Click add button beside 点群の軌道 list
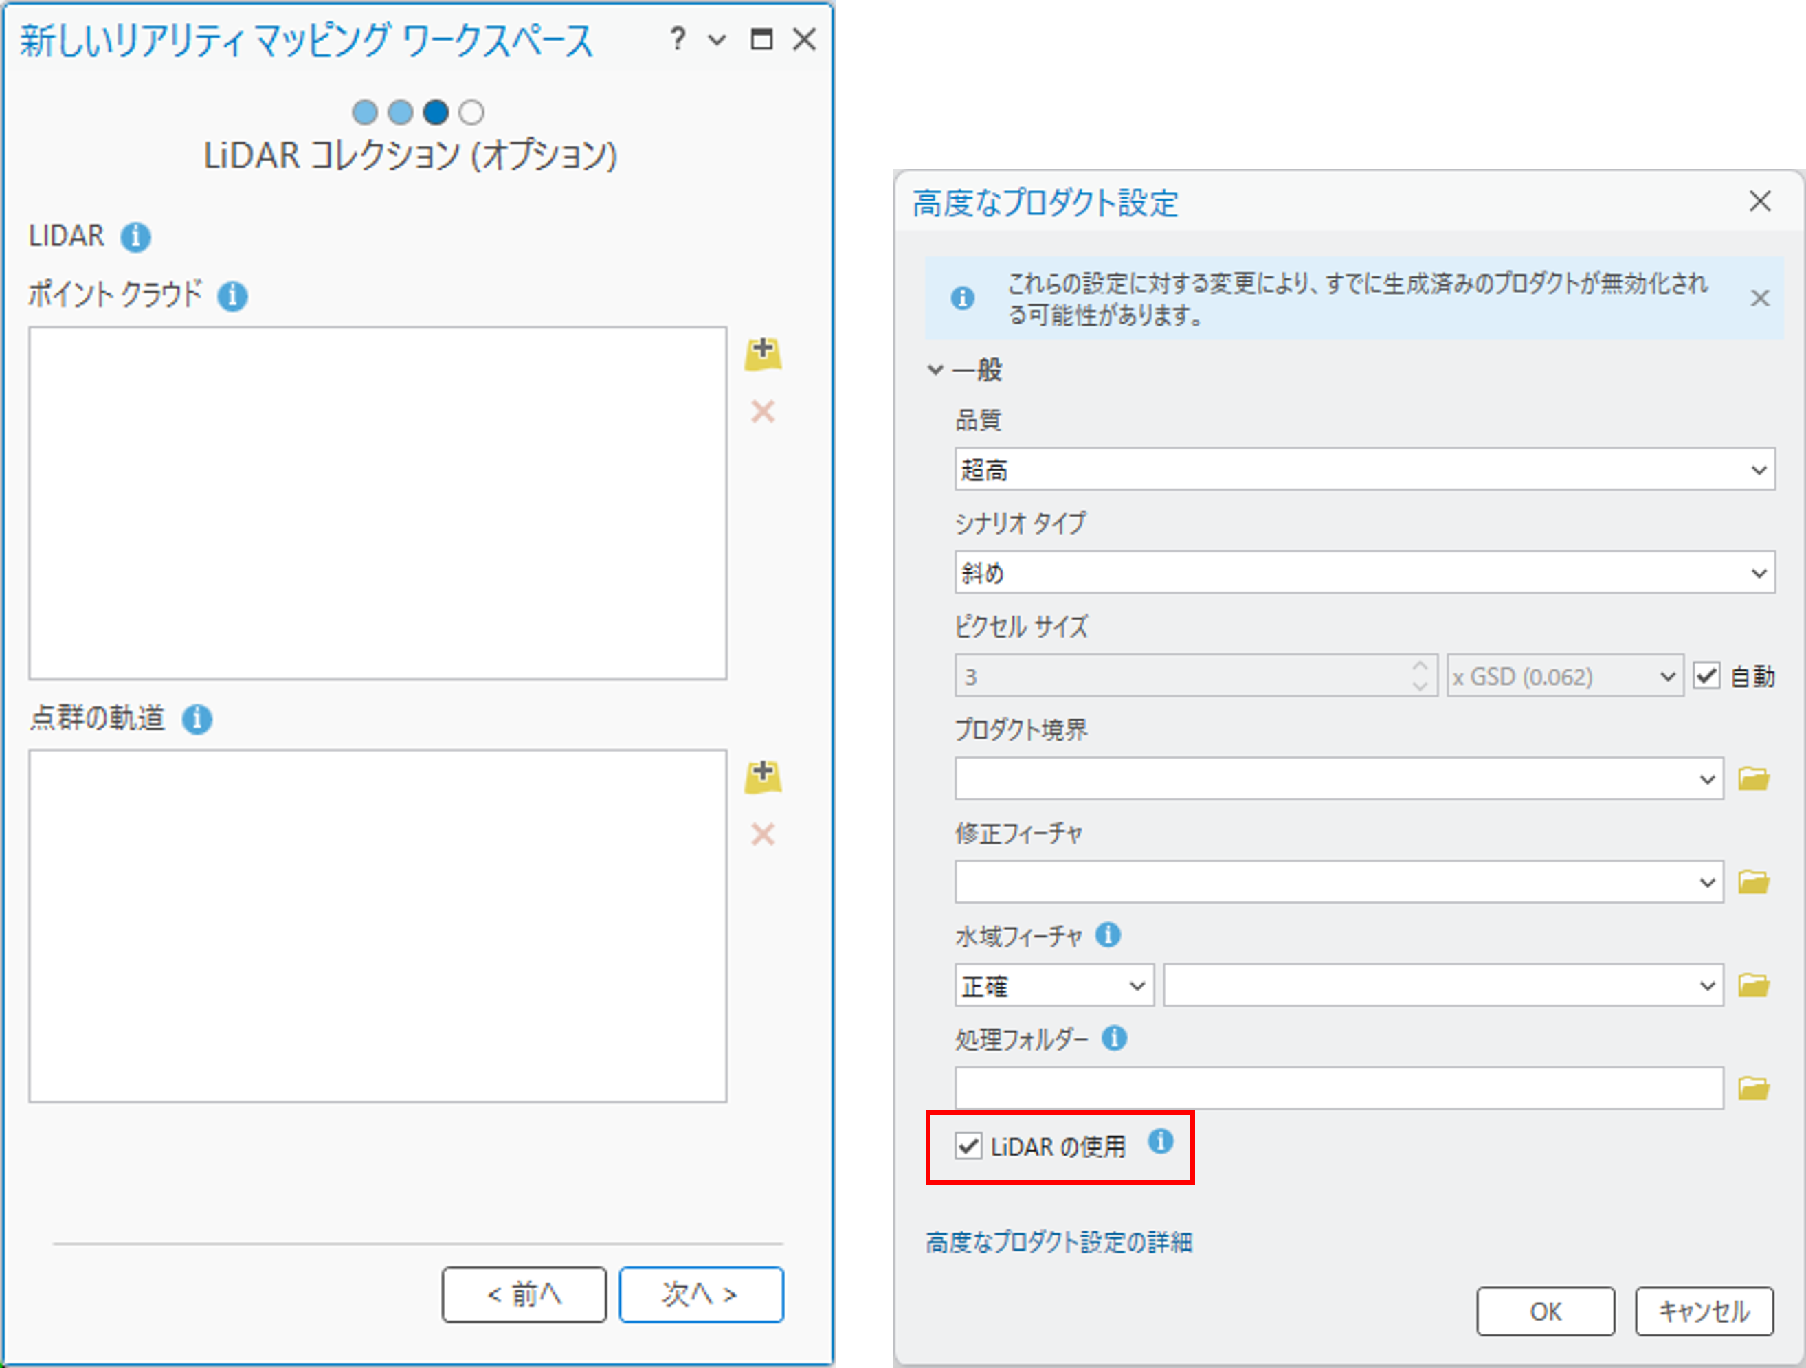Image resolution: width=1806 pixels, height=1368 pixels. [763, 776]
